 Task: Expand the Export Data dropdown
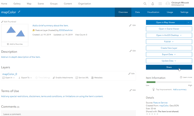click(175, 54)
